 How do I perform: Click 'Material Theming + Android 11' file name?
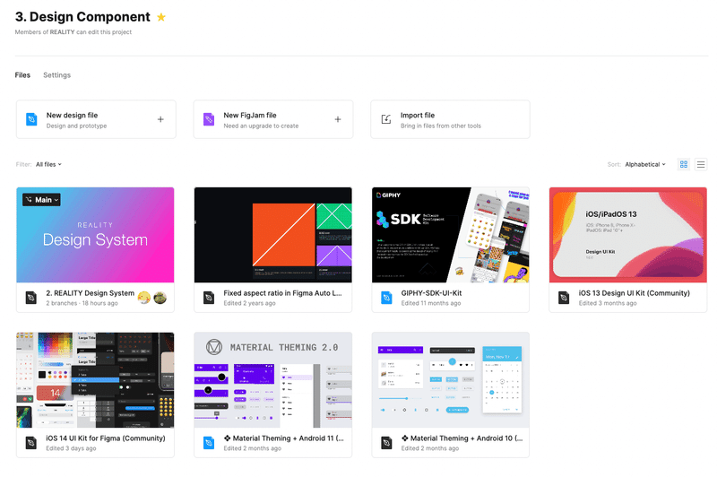click(x=283, y=438)
